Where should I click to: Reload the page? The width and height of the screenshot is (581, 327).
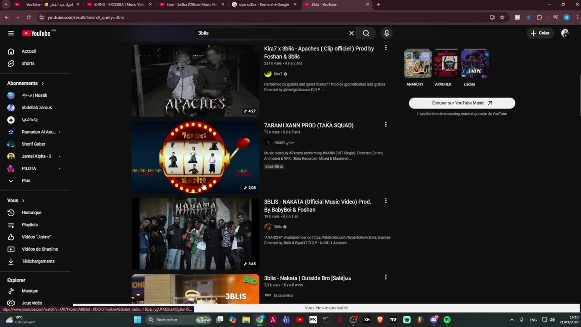[x=29, y=17]
